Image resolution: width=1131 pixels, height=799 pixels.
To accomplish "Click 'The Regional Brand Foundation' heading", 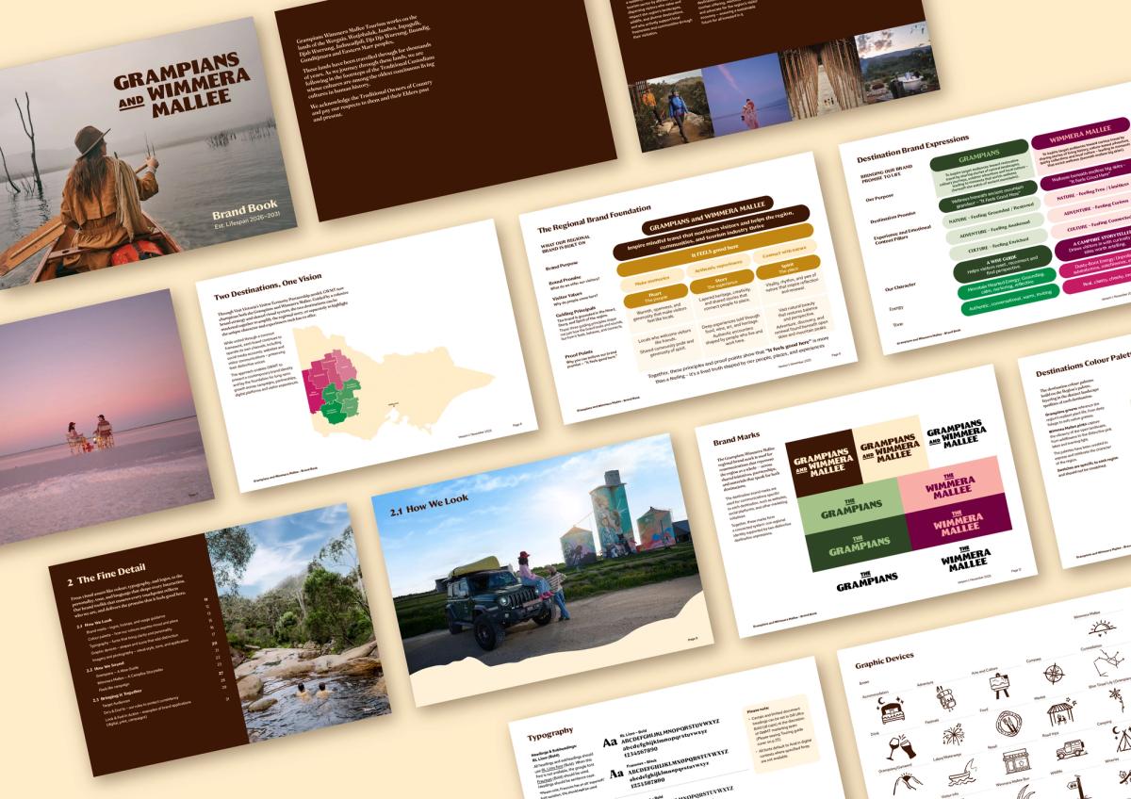I will [594, 219].
